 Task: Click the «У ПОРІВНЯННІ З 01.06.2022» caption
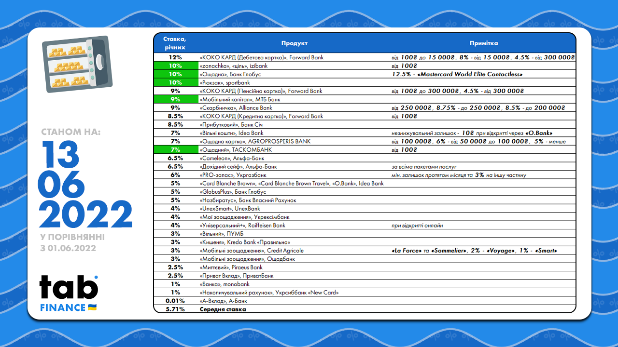72,243
